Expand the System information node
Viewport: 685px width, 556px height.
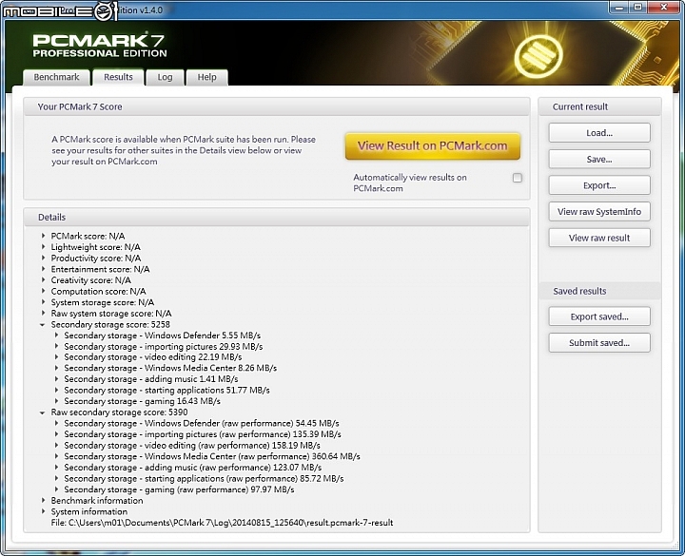click(x=43, y=511)
